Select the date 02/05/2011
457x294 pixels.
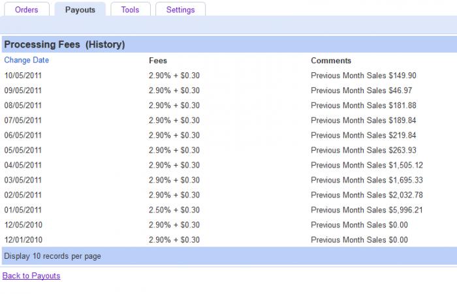pos(23,195)
